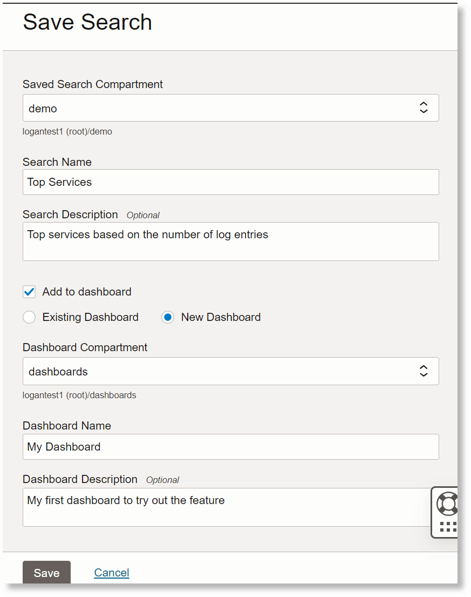Uncheck the Add to dashboard checkbox

pyautogui.click(x=29, y=292)
